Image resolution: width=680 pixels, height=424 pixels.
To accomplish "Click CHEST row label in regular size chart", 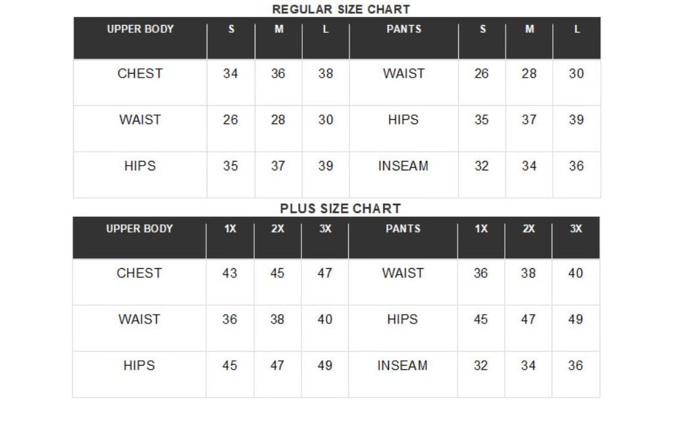I will (140, 74).
